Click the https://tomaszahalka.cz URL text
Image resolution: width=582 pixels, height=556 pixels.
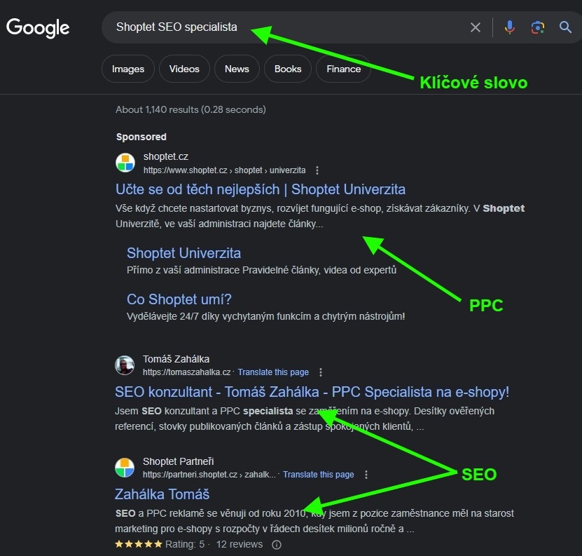point(187,372)
